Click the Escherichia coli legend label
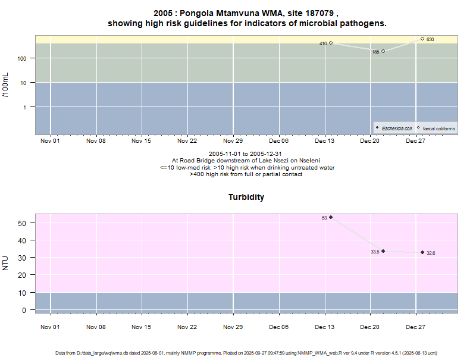476x357 pixels. pos(397,129)
